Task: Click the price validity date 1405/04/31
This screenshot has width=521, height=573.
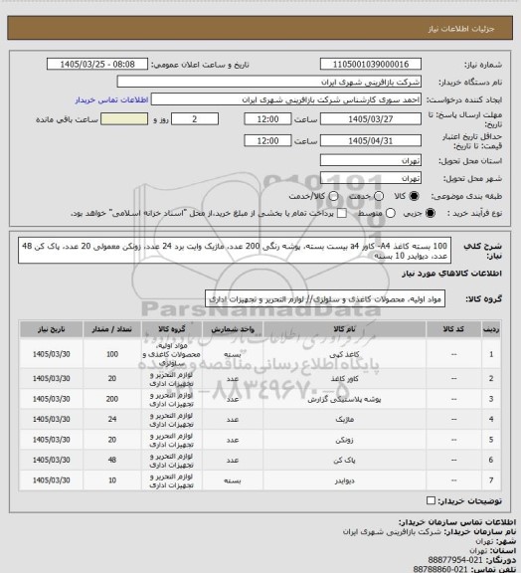Action: coord(371,140)
